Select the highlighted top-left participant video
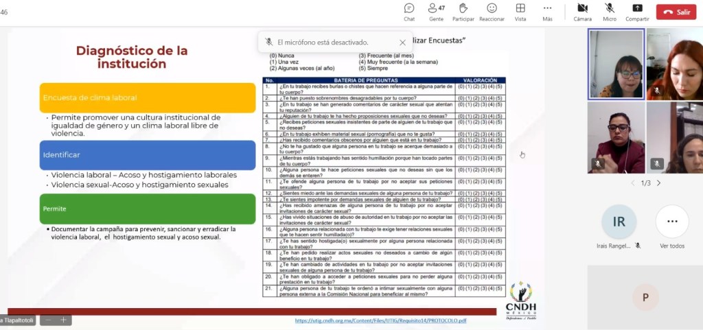This screenshot has width=703, height=330. 616,64
